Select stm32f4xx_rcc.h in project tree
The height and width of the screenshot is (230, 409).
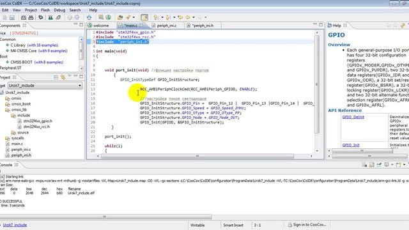tap(36, 126)
